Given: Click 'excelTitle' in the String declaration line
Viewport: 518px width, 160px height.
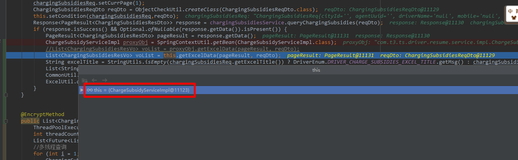Looking at the screenshot, I should point(83,62).
